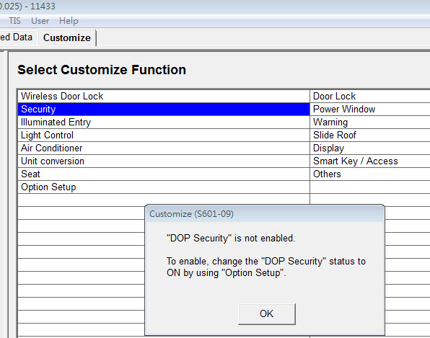Select Display in the function list
The width and height of the screenshot is (430, 338).
370,148
